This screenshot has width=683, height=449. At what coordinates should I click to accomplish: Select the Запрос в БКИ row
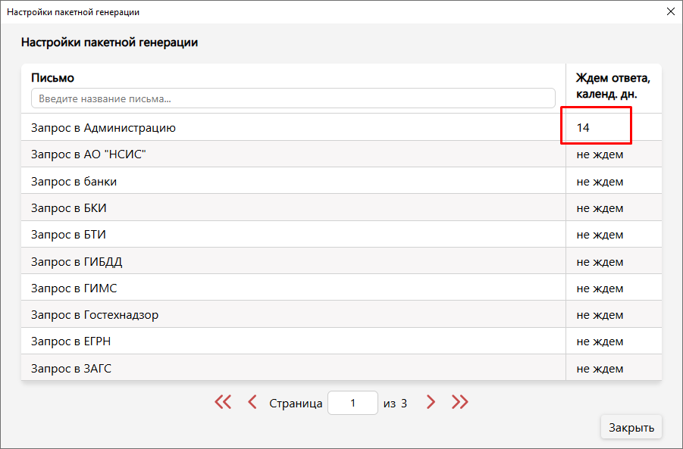pos(64,208)
